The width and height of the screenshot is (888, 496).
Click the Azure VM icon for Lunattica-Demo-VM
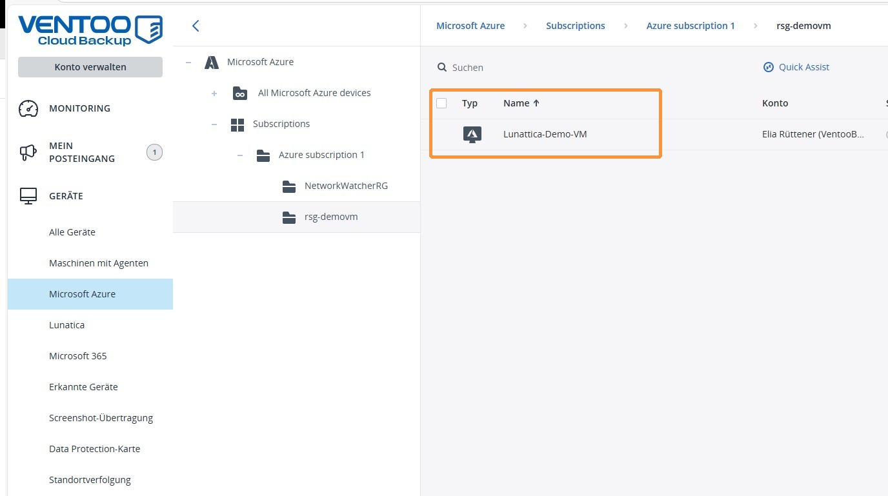coord(472,135)
